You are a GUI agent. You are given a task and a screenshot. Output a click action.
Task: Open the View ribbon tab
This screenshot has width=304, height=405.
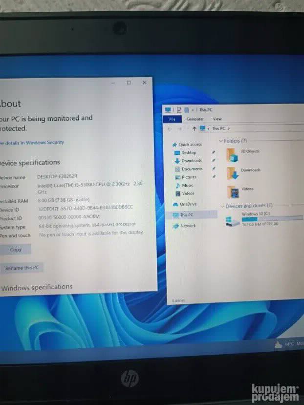(x=217, y=119)
